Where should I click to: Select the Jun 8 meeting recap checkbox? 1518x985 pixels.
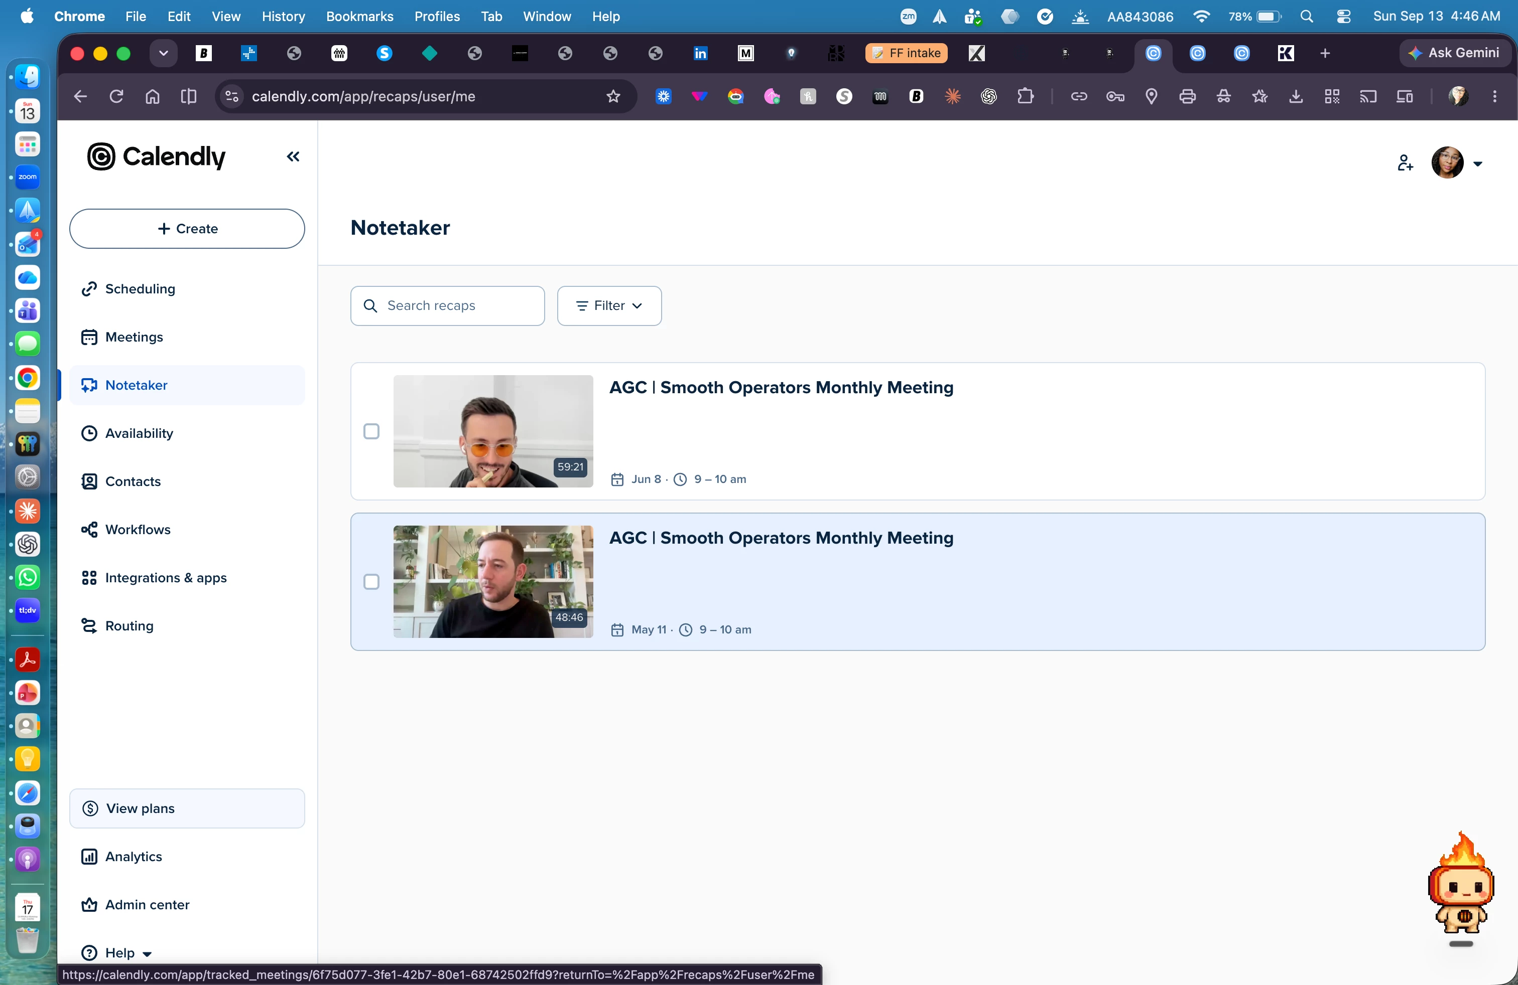point(371,431)
